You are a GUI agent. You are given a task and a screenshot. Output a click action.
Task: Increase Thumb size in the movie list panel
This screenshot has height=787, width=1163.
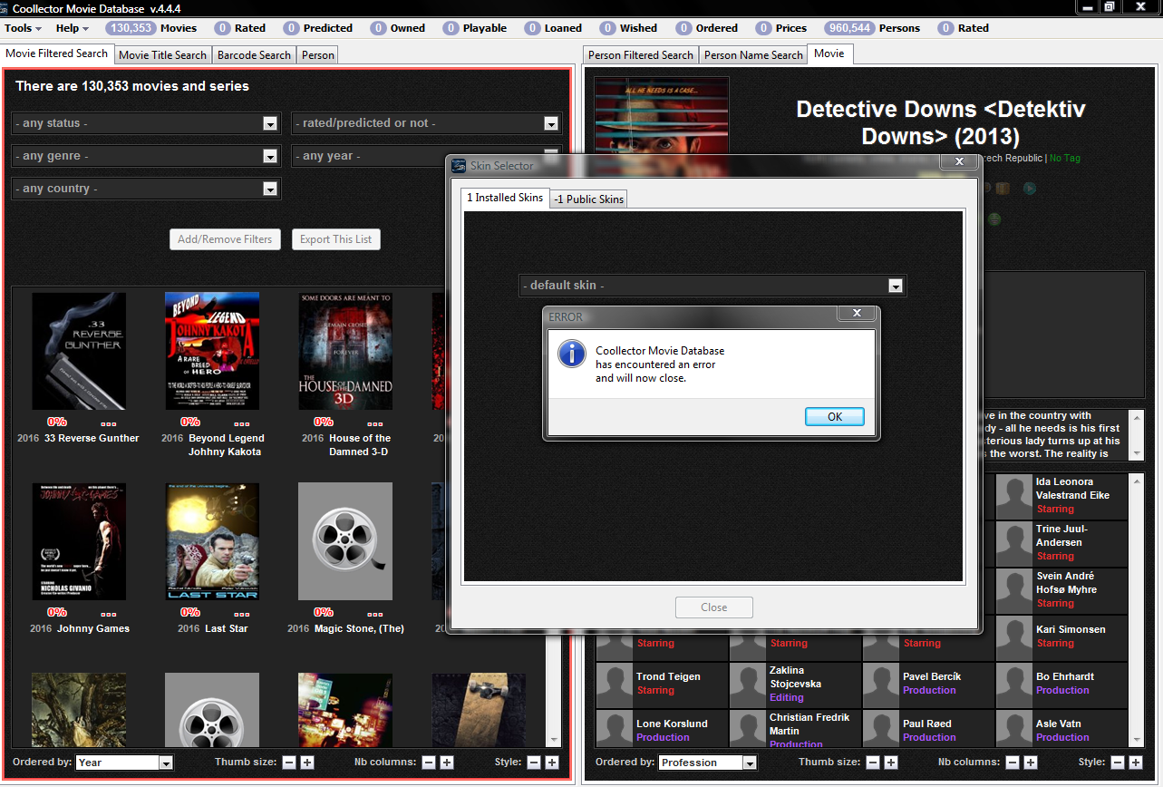[x=307, y=763]
